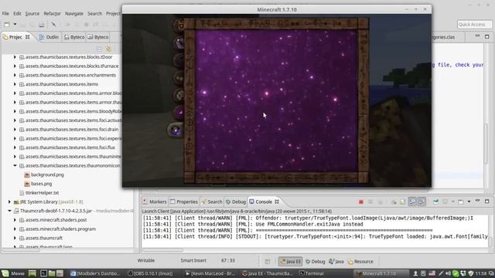Expand assets.thaumicbases.textures.items.foci.flux package
The height and width of the screenshot is (278, 495).
click(x=15, y=147)
